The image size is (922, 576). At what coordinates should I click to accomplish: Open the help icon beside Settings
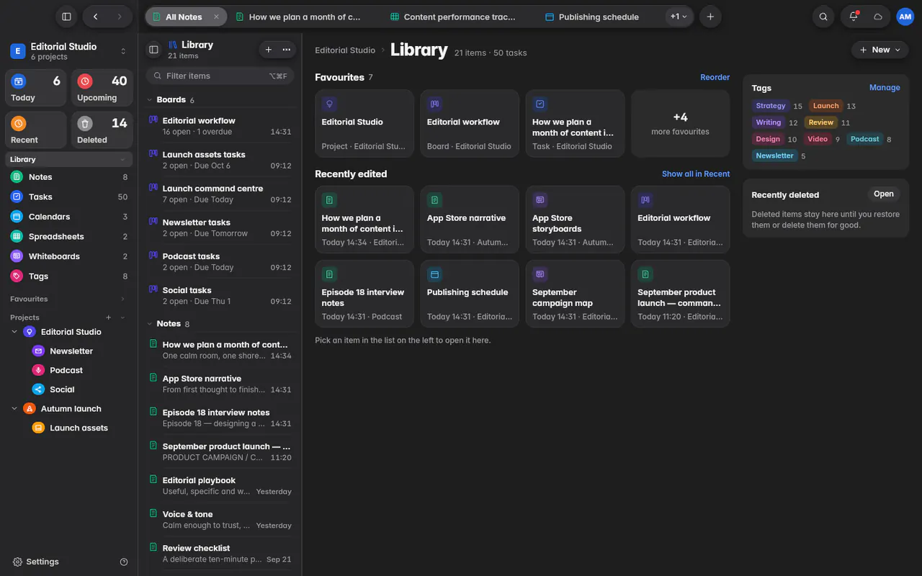(x=124, y=562)
